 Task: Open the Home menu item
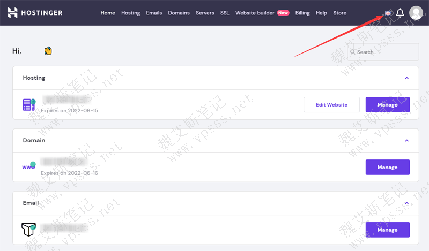click(108, 13)
